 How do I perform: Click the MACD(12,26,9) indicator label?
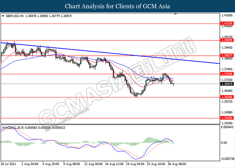click(x=14, y=128)
